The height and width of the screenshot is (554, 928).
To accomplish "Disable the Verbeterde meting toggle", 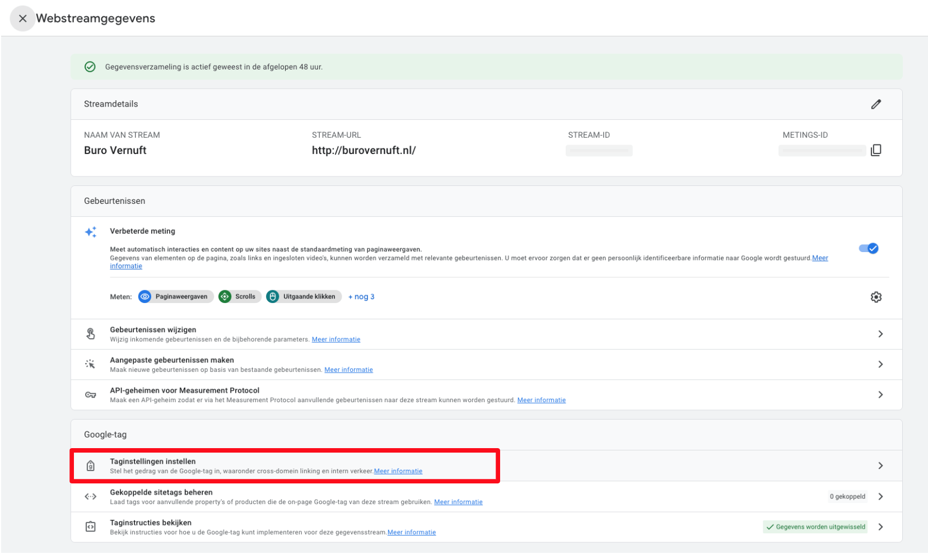I will click(x=868, y=248).
